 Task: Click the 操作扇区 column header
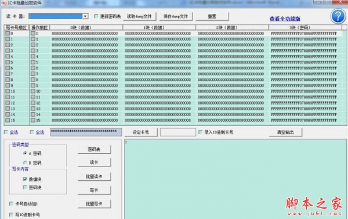click(x=39, y=28)
